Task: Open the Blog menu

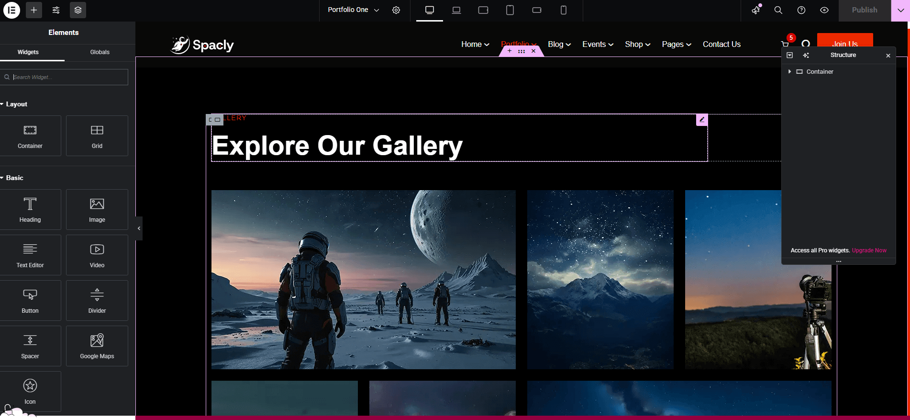Action: point(559,44)
